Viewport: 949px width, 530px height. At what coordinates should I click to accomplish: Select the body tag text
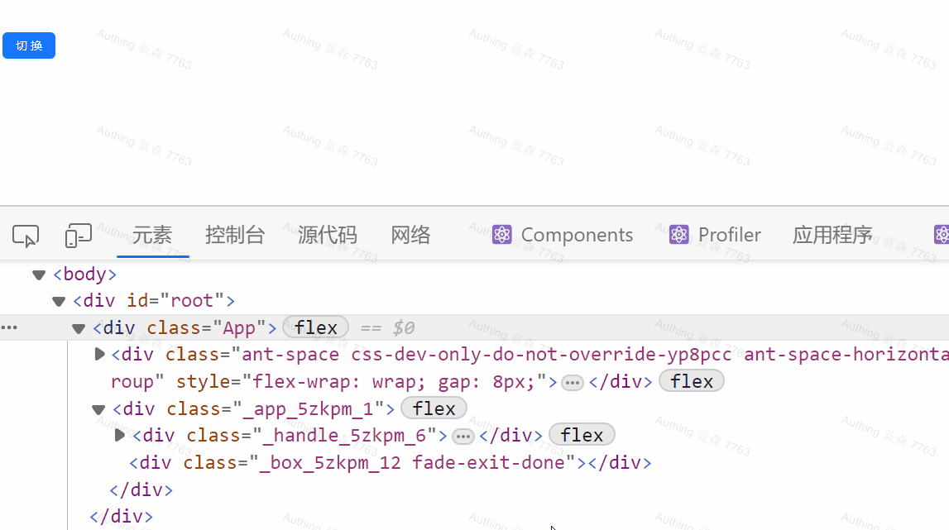click(x=84, y=274)
